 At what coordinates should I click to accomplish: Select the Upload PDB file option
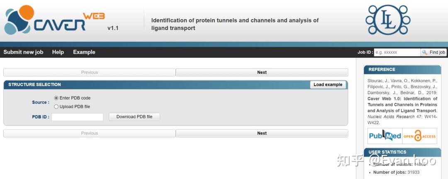pos(56,107)
